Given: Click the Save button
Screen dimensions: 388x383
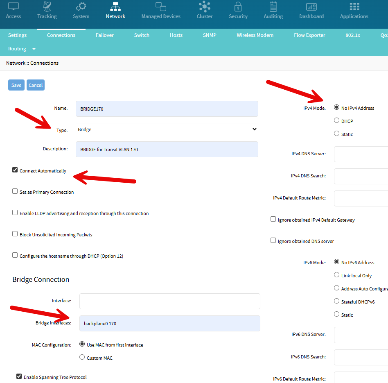Looking at the screenshot, I should [x=16, y=85].
